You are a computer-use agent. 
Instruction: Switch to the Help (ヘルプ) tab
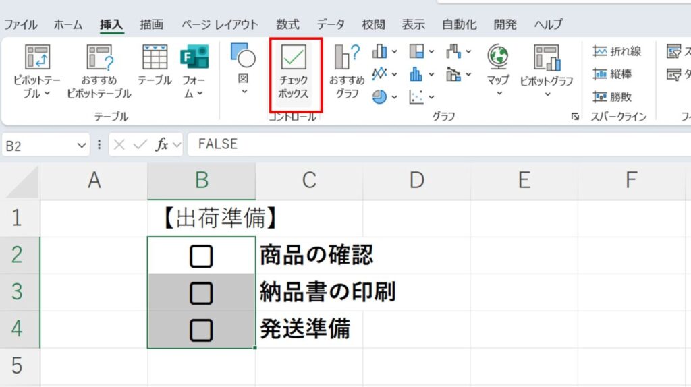tap(548, 24)
